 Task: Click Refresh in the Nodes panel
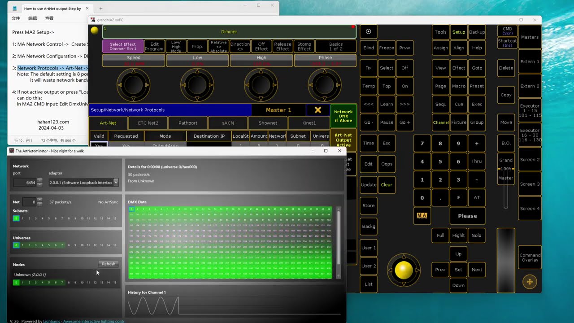click(x=109, y=264)
